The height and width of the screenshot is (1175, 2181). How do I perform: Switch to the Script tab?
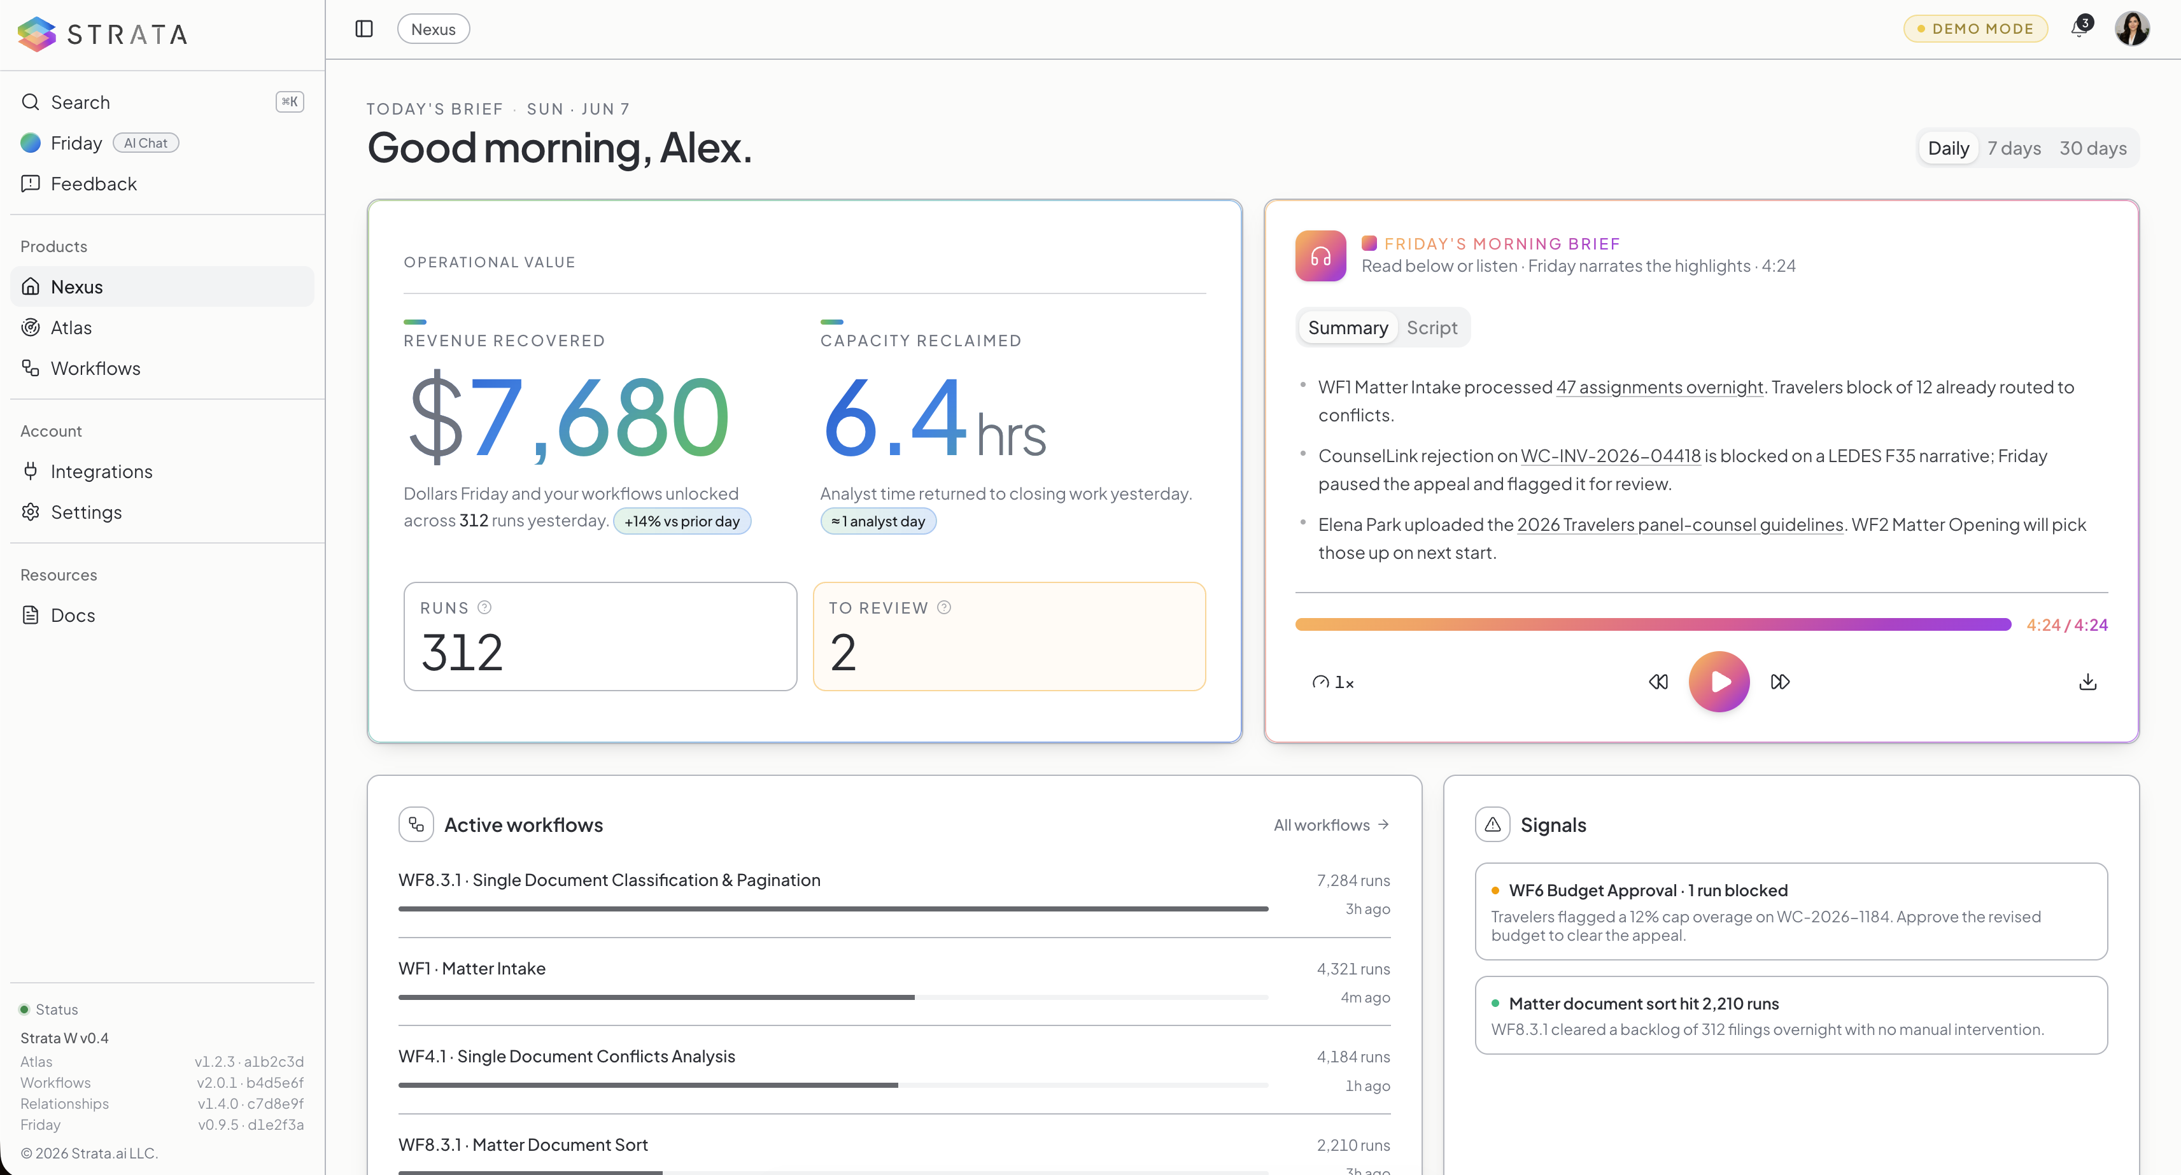click(x=1432, y=328)
